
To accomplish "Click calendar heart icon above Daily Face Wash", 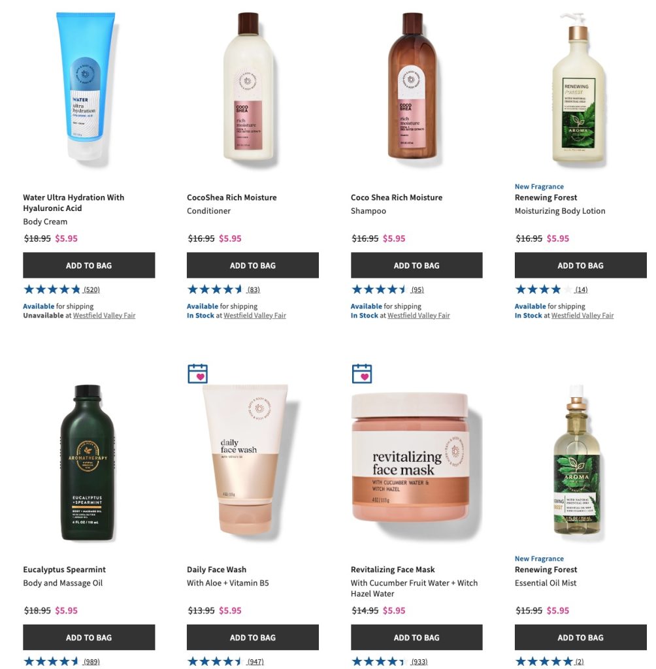I will tap(197, 373).
